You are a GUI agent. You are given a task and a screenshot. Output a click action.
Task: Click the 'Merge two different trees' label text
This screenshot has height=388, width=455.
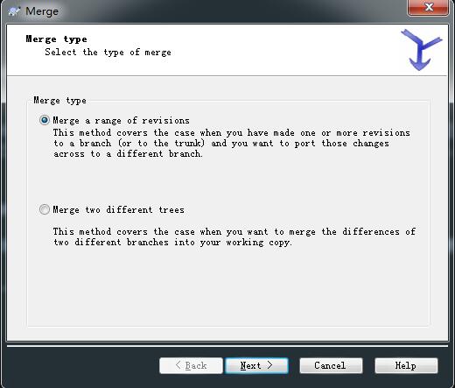(x=118, y=209)
